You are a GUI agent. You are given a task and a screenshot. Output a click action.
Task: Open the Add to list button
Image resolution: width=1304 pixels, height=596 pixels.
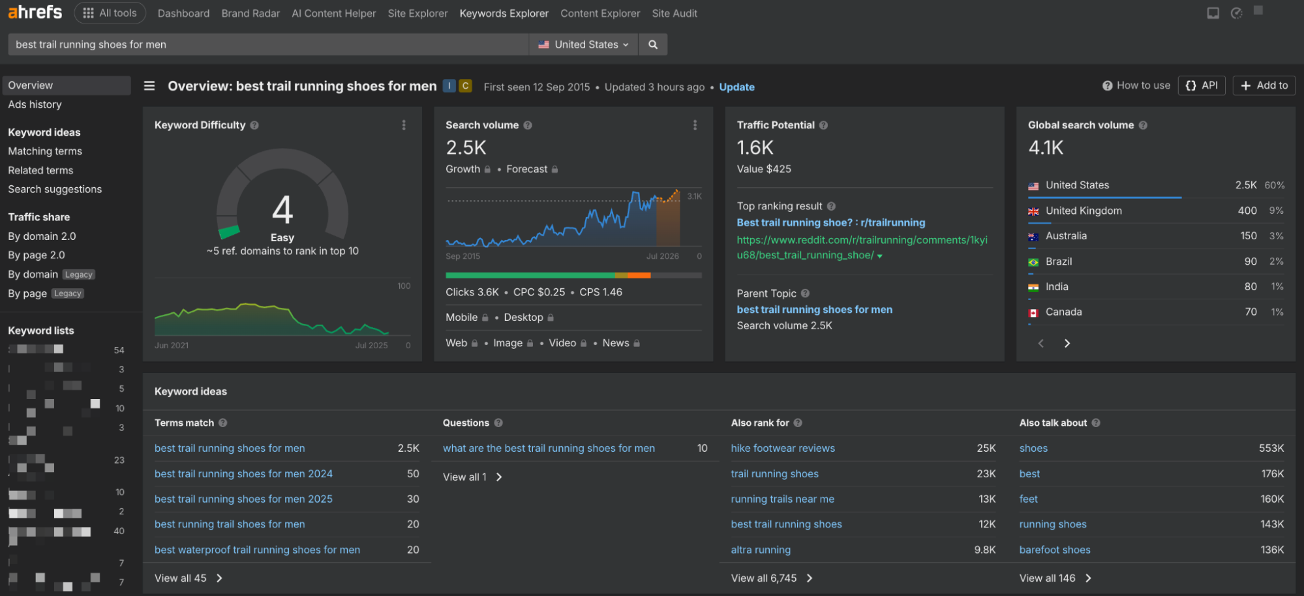[x=1264, y=85]
